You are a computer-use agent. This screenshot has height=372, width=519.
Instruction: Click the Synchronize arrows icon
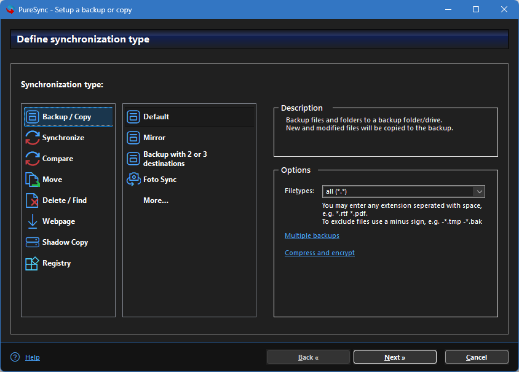click(x=33, y=138)
